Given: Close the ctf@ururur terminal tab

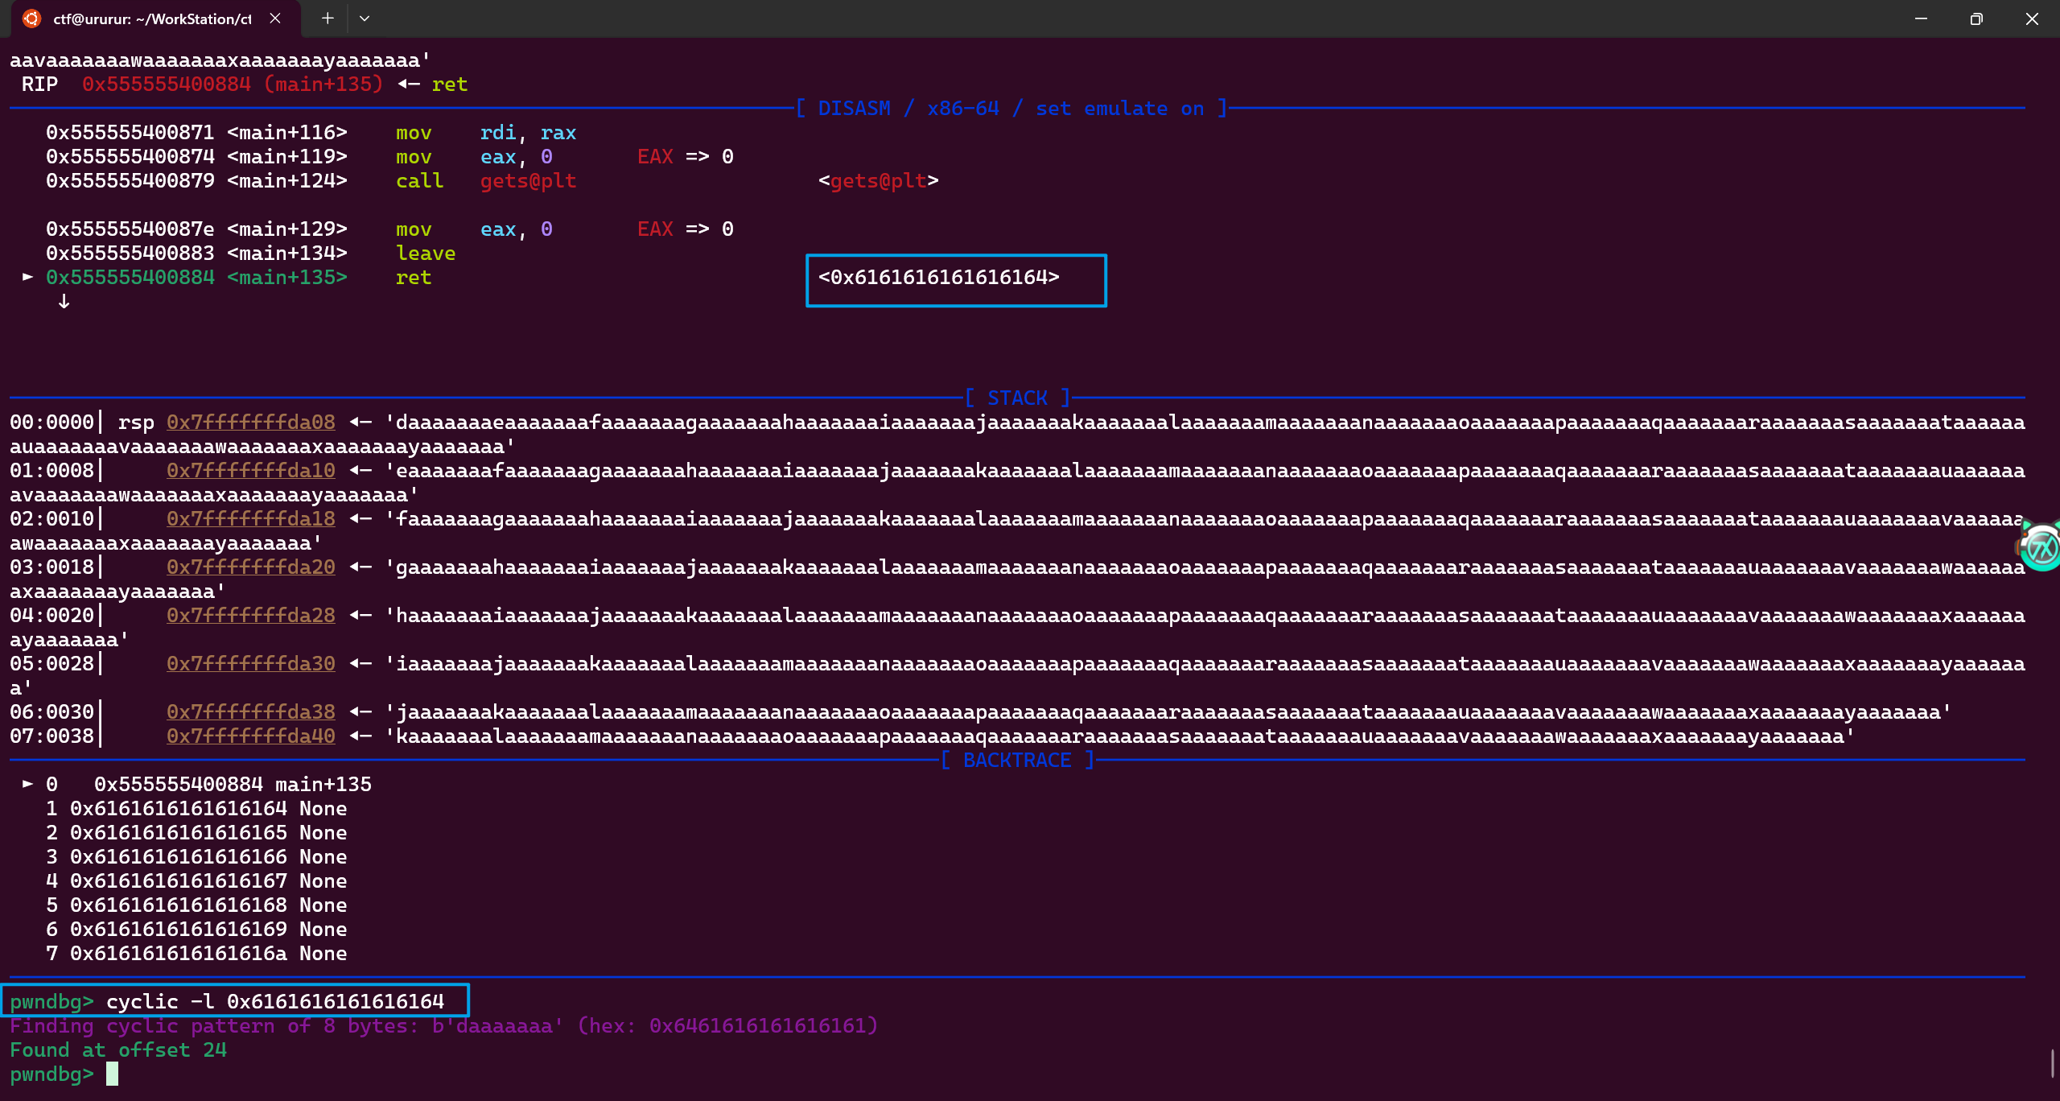Looking at the screenshot, I should (x=275, y=19).
